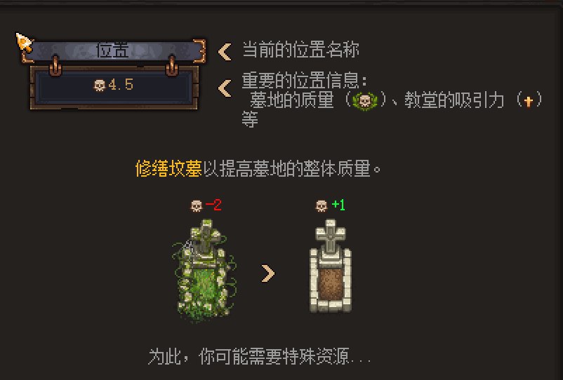Viewport: 563px width, 380px height.
Task: Click the red -2 quality penalty value
Action: (x=213, y=205)
